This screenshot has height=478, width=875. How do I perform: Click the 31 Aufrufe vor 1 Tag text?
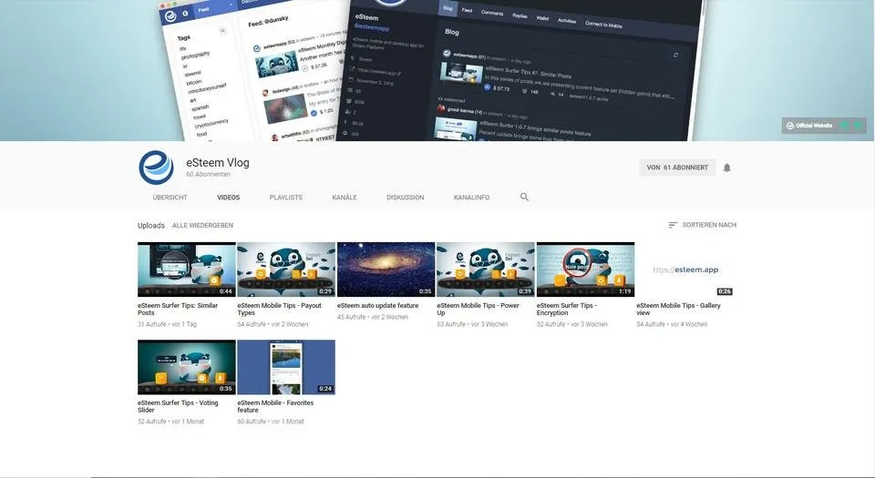[x=168, y=324]
